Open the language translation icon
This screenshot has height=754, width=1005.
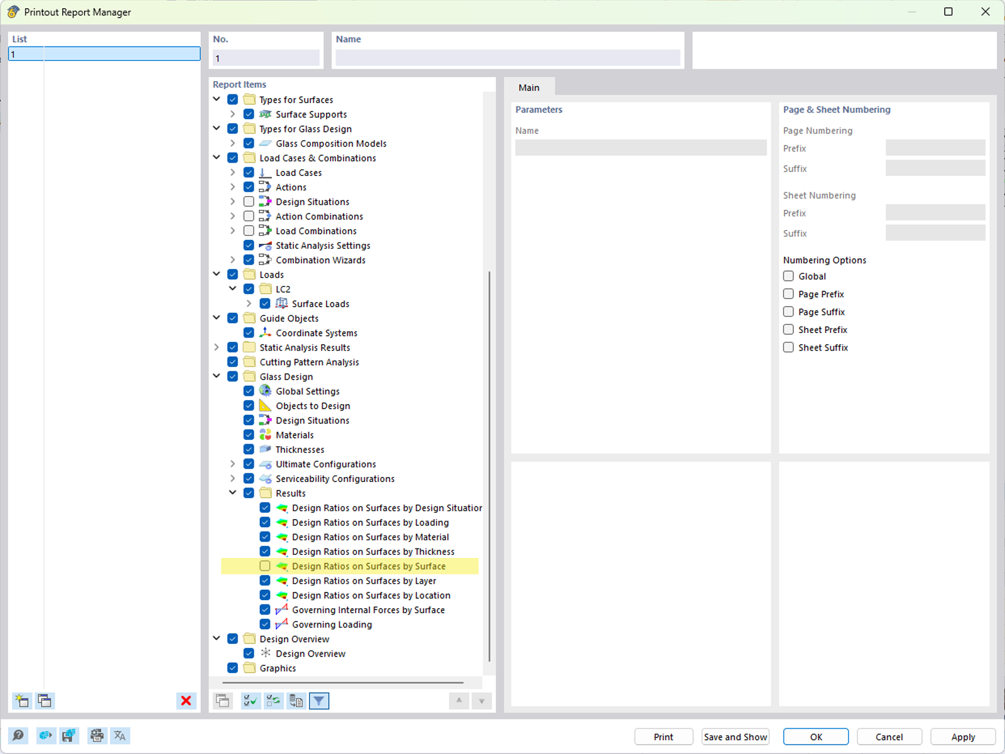click(120, 736)
